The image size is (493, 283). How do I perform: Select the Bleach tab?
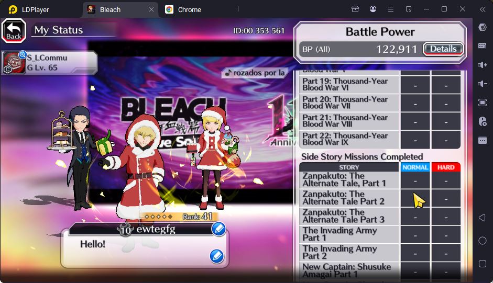(x=110, y=10)
